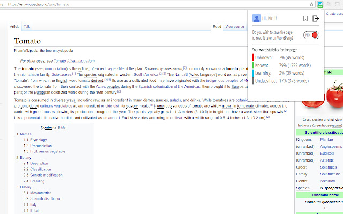343x214 pixels.
Task: Open the Solanaceae link beside Family
Action: point(330,174)
